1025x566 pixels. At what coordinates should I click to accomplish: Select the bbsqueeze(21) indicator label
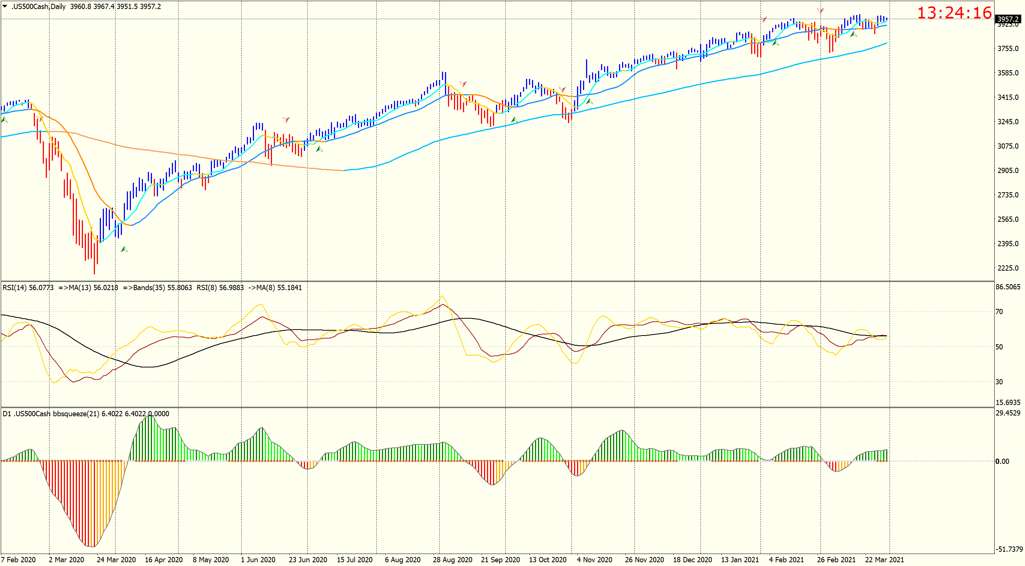(x=77, y=414)
